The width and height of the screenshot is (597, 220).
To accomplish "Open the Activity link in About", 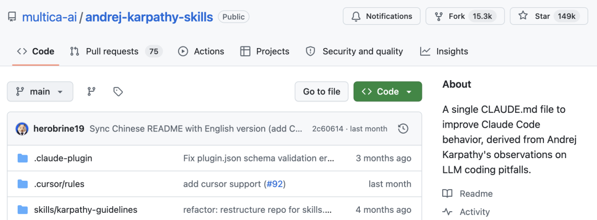I will (x=475, y=212).
